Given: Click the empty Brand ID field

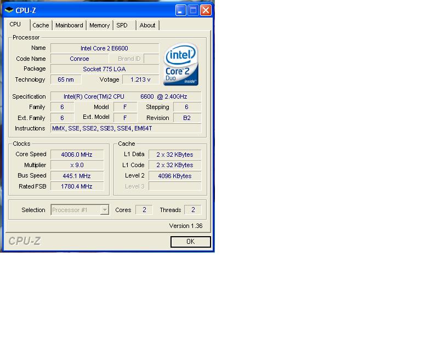Looking at the screenshot, I should click(x=151, y=59).
